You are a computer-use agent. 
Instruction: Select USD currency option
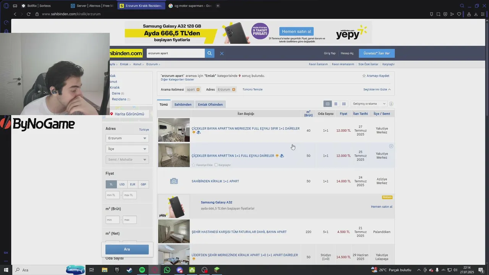[x=122, y=184]
